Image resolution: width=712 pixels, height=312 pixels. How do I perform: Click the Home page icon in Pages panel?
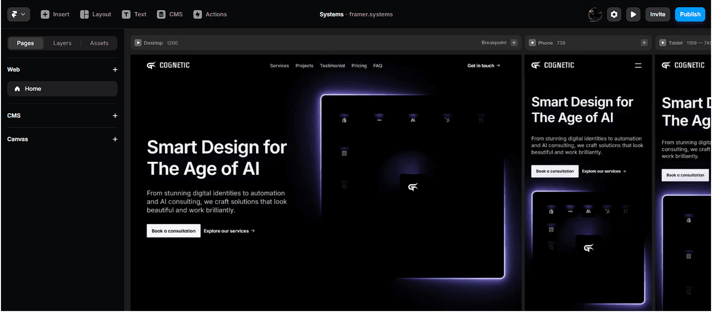(18, 88)
